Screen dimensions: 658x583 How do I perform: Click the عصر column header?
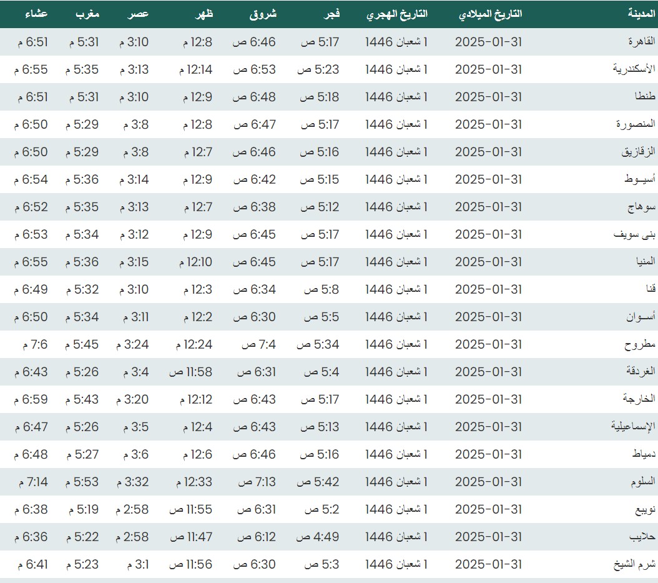pos(139,14)
